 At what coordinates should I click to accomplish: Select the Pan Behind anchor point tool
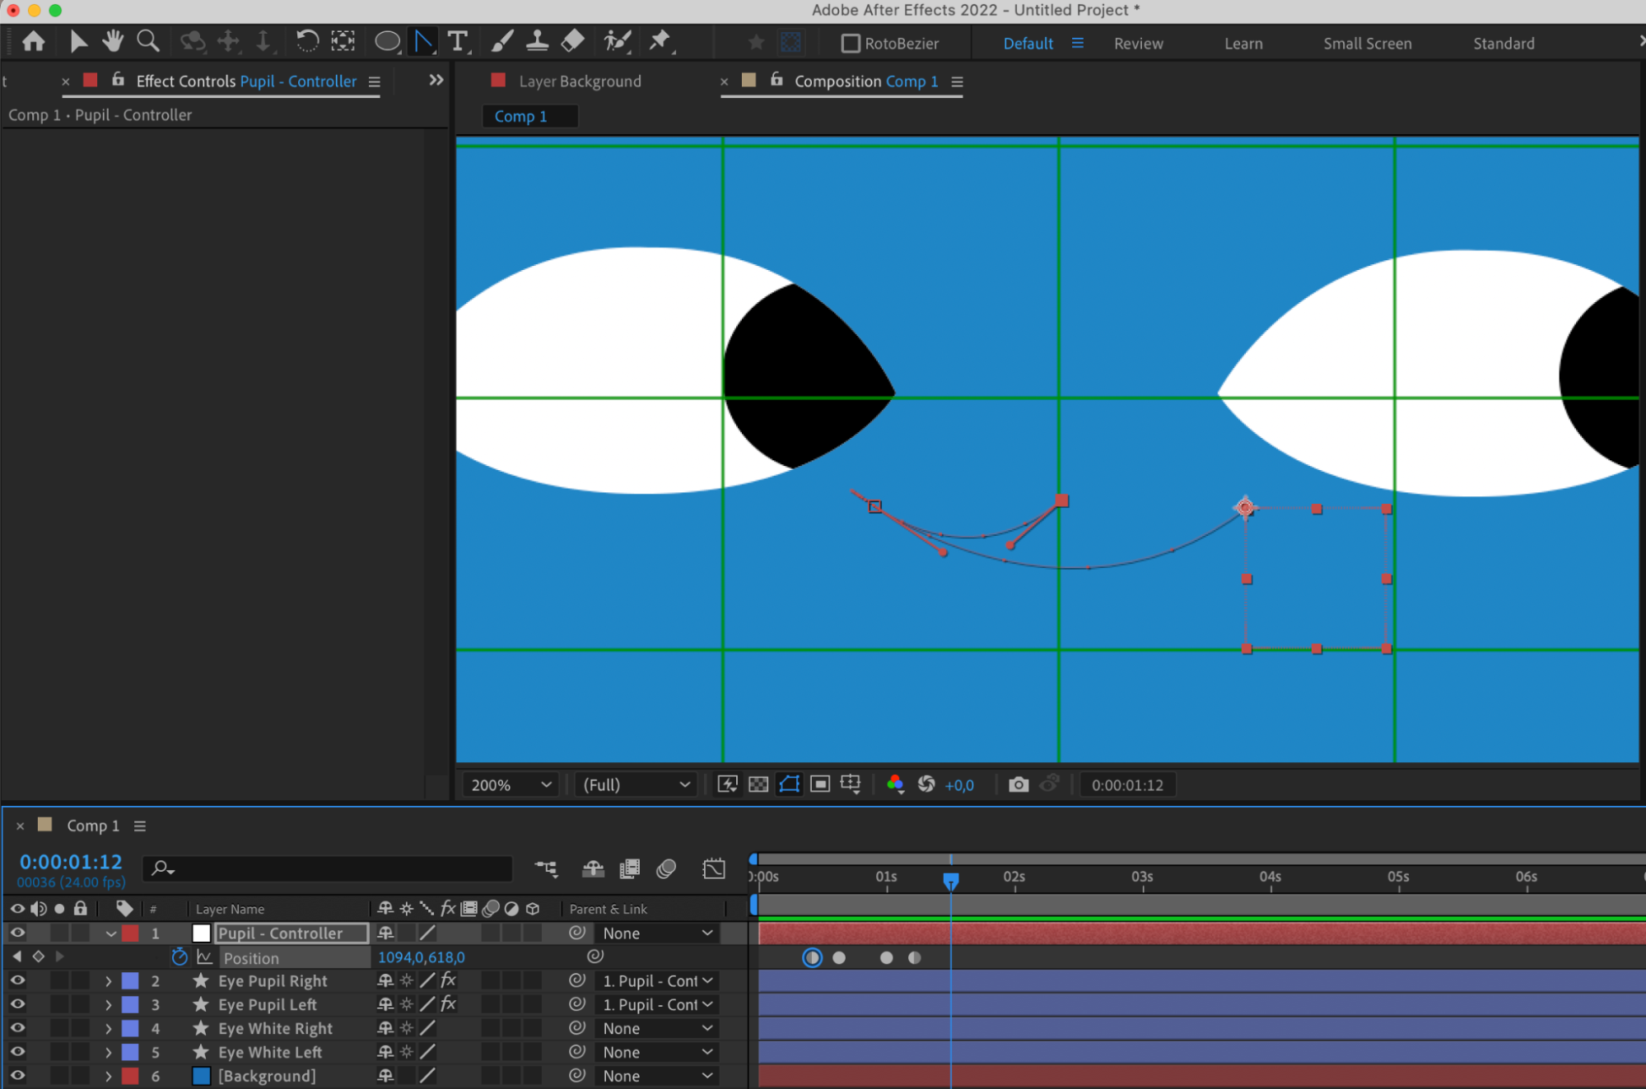(x=343, y=41)
